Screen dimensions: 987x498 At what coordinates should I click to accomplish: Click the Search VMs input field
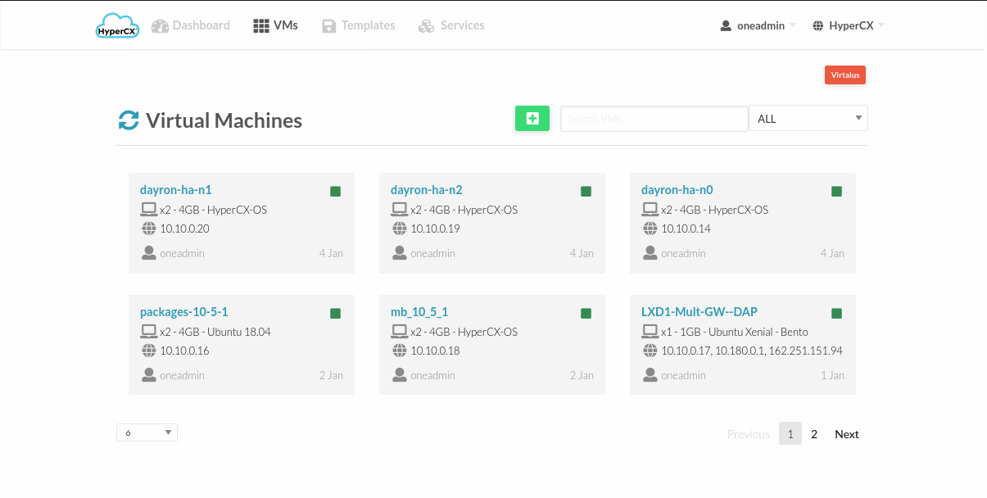pyautogui.click(x=654, y=119)
